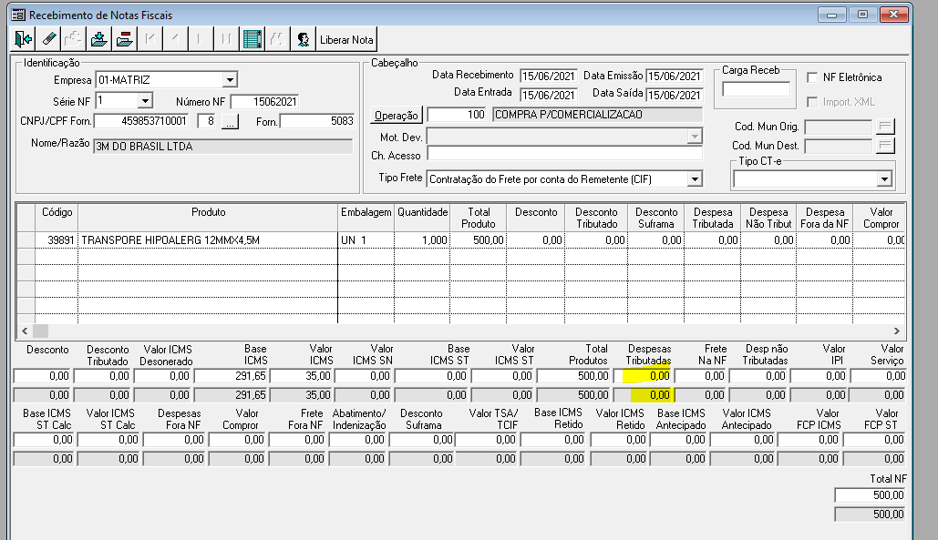Click the grid scrollbar left arrow
Image resolution: width=938 pixels, height=540 pixels.
[25, 331]
